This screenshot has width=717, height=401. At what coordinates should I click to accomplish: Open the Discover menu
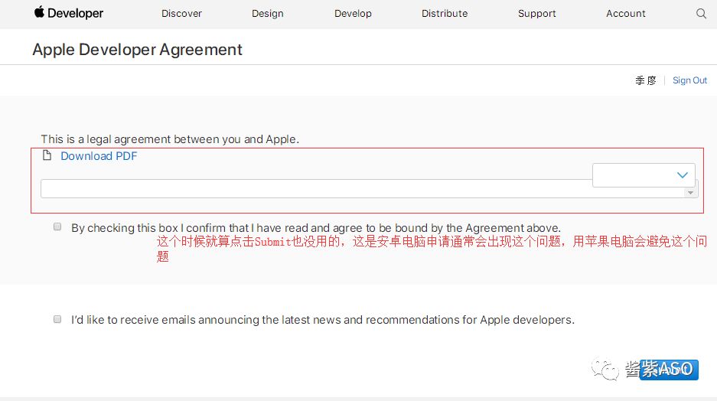click(181, 14)
